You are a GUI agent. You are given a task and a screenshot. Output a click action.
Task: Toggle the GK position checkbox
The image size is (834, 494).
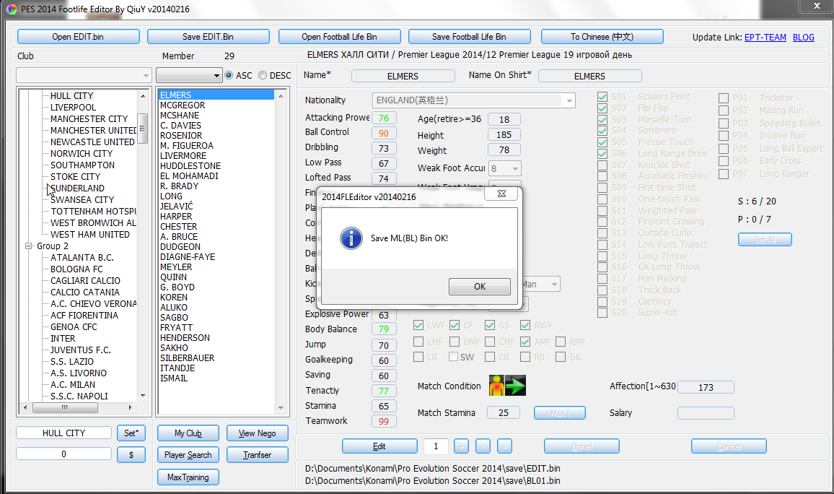click(x=561, y=357)
